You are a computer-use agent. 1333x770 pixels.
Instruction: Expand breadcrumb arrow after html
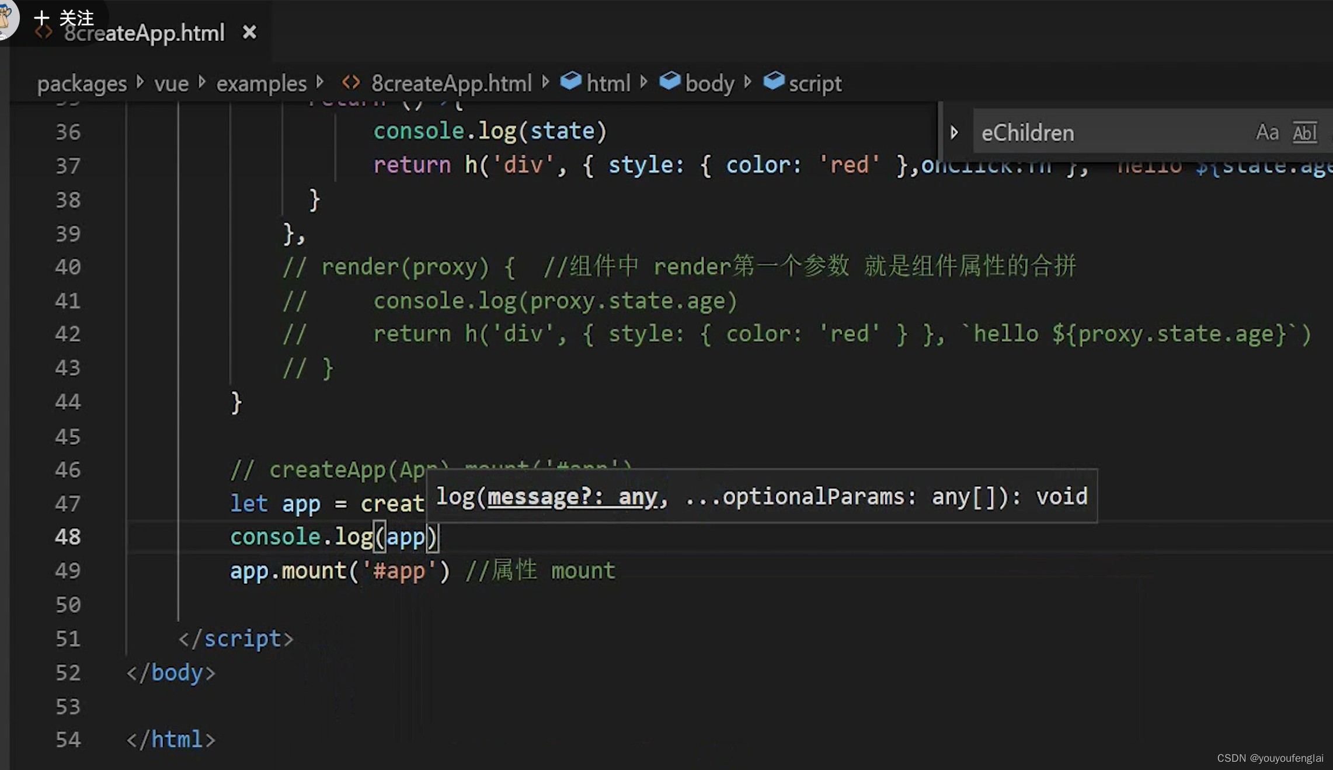coord(644,82)
